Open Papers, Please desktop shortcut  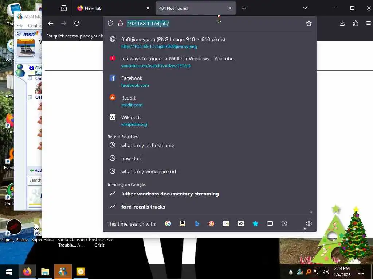(x=14, y=231)
